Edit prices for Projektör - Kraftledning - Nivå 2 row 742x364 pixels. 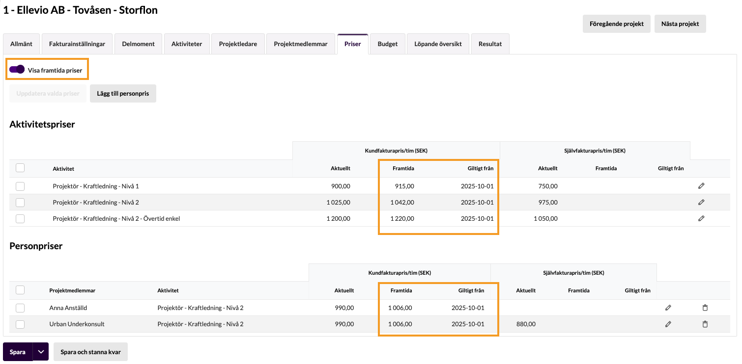pos(701,202)
